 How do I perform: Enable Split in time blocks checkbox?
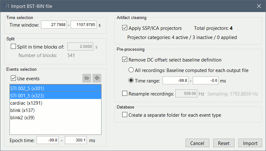pyautogui.click(x=13, y=47)
